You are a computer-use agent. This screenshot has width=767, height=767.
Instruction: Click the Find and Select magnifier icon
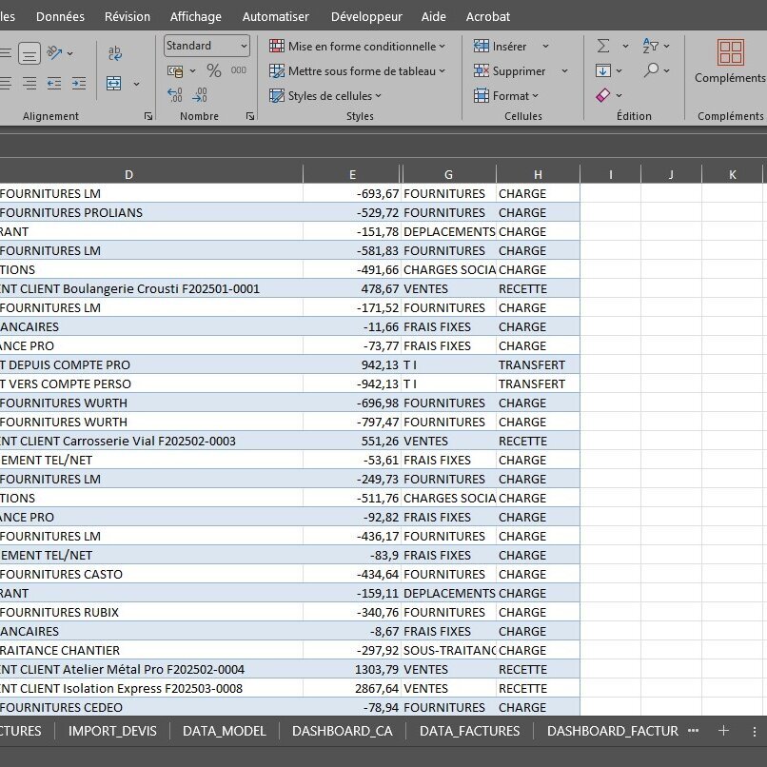(651, 70)
